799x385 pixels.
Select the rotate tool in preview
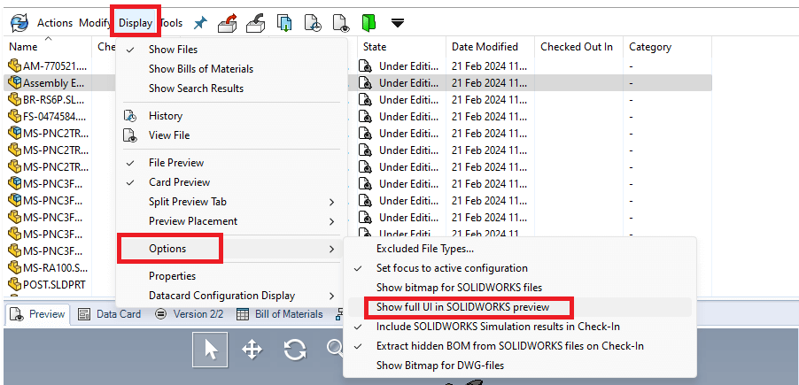click(295, 350)
